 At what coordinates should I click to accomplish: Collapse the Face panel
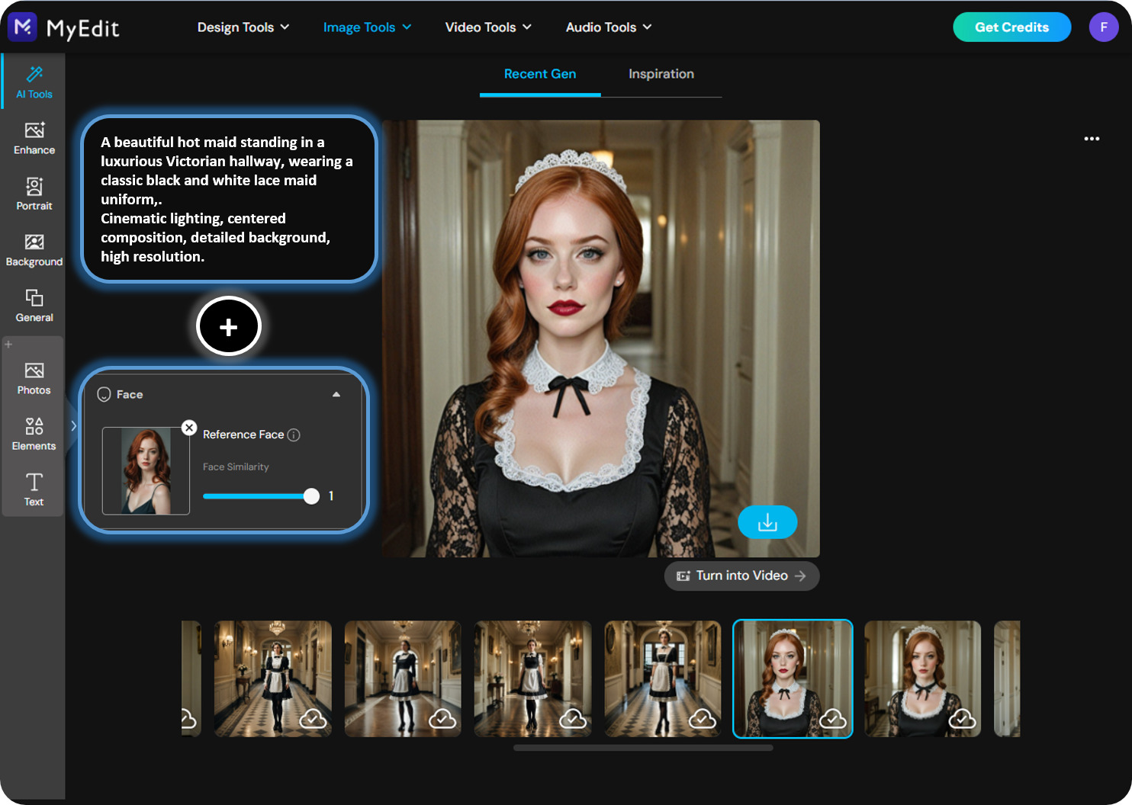point(336,394)
